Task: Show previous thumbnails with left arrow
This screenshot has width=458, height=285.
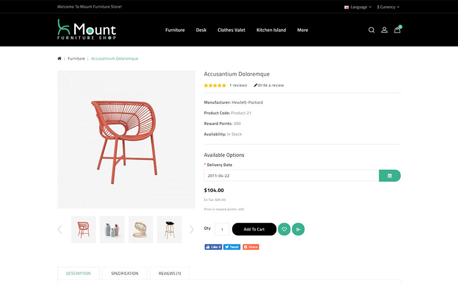Action: tap(60, 229)
